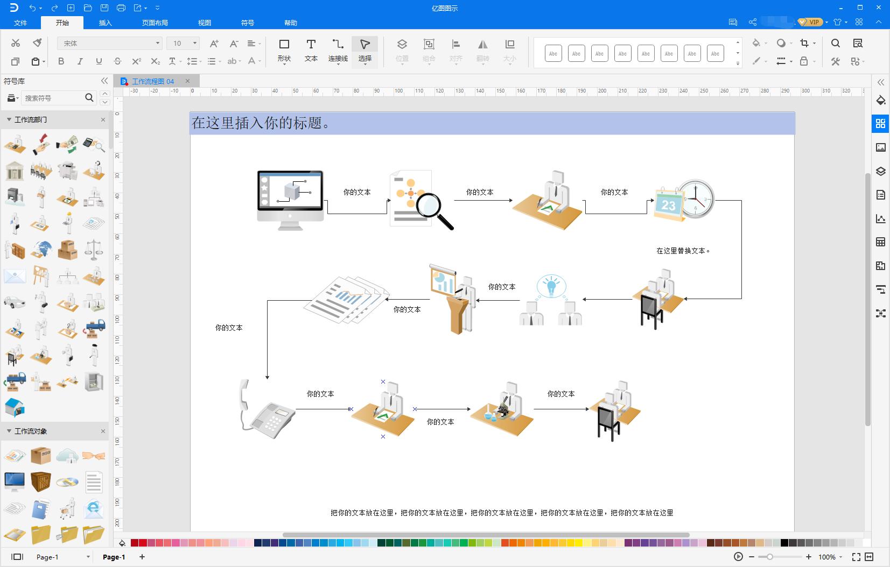Switch to the 页面布局 tab

click(x=155, y=23)
